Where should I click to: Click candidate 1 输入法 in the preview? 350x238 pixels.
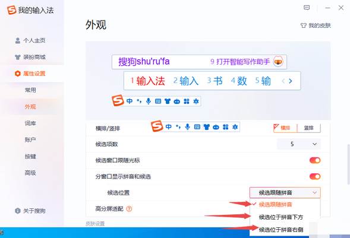click(148, 81)
